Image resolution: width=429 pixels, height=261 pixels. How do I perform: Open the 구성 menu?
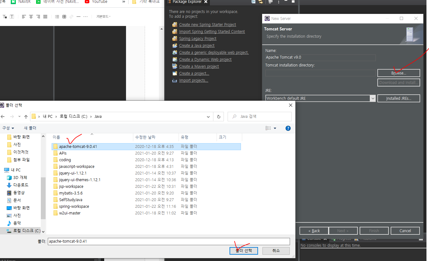click(8, 128)
